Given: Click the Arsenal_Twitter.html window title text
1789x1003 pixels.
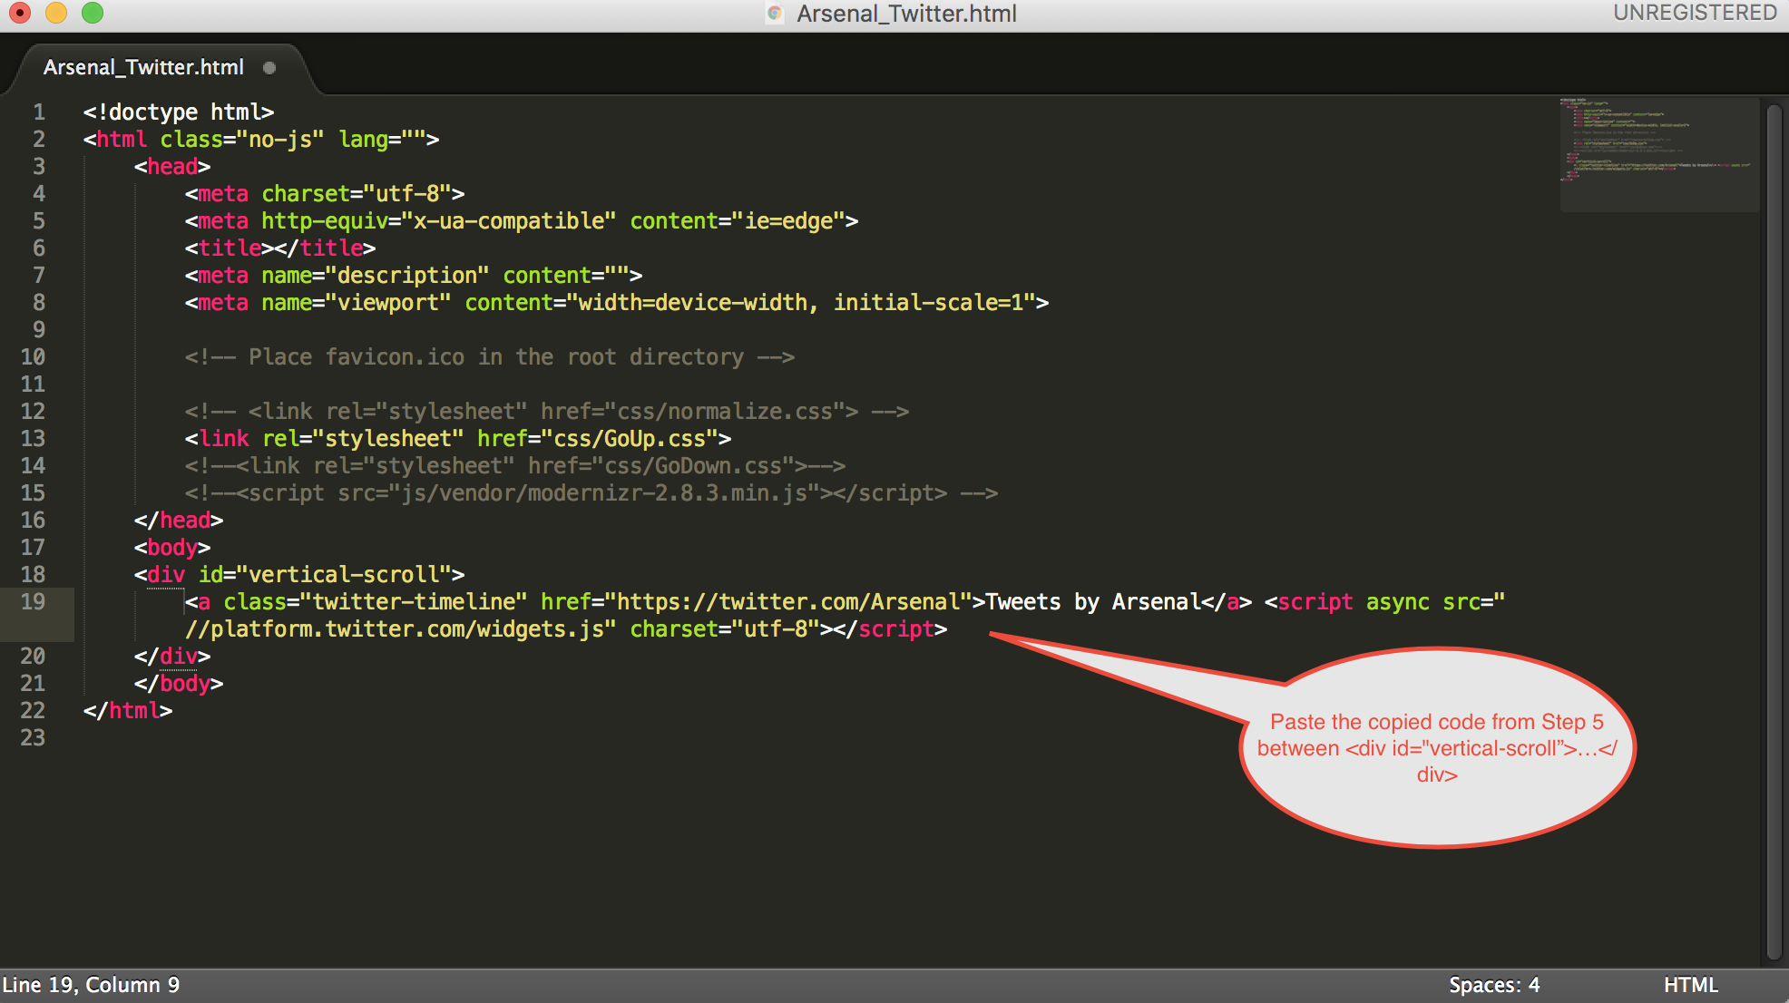Looking at the screenshot, I should coord(906,14).
